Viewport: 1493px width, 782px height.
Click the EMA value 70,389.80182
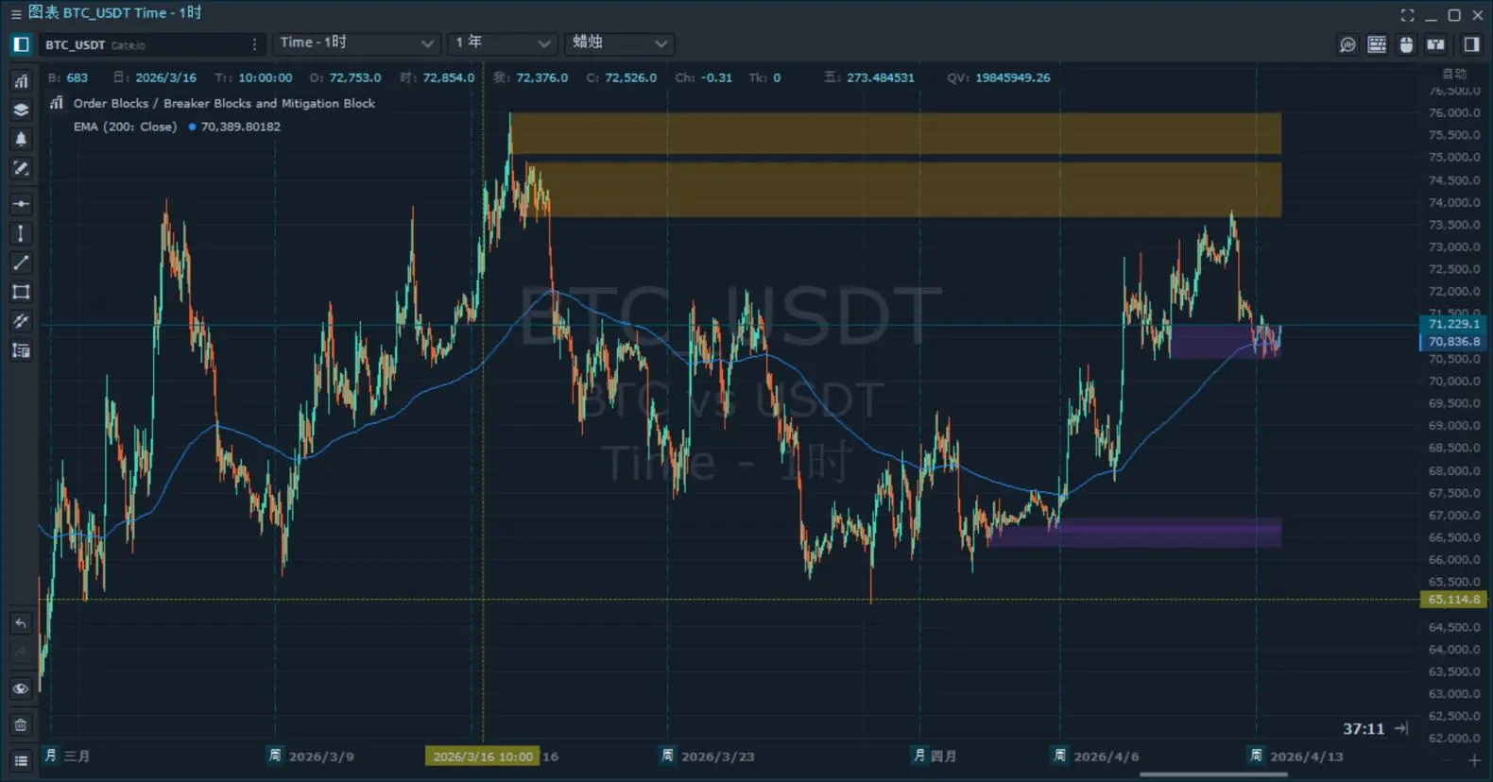pyautogui.click(x=241, y=127)
